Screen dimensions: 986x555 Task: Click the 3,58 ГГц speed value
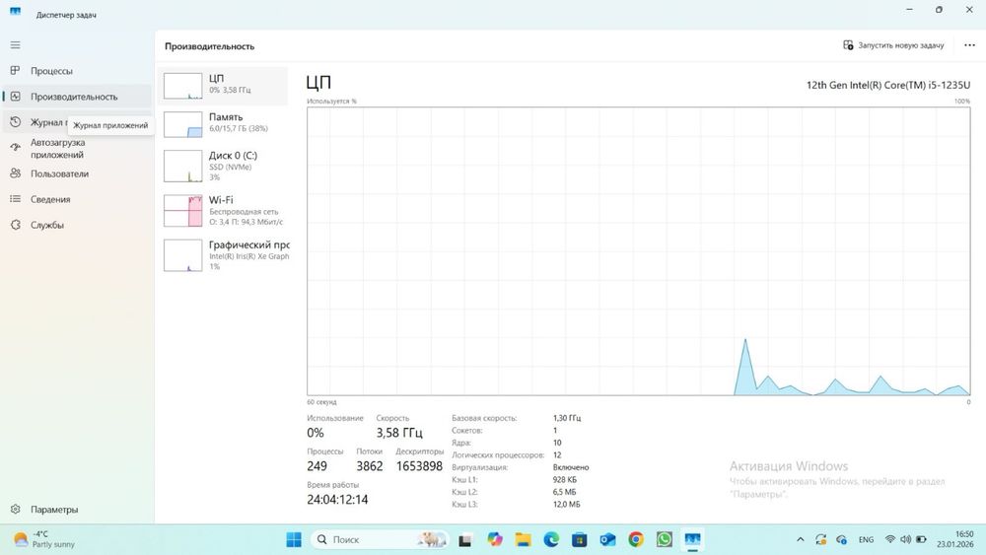click(399, 433)
